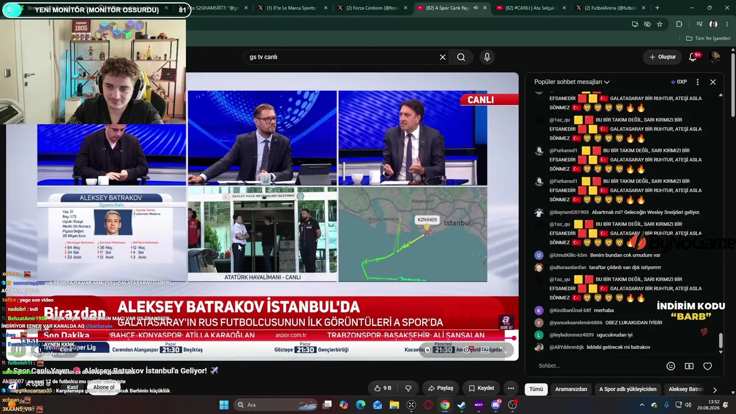The width and height of the screenshot is (736, 414).
Task: Select the Tümü filter chip
Action: [536, 389]
